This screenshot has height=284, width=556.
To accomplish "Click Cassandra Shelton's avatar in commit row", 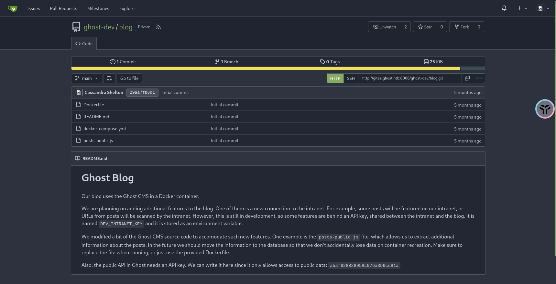I will [79, 92].
